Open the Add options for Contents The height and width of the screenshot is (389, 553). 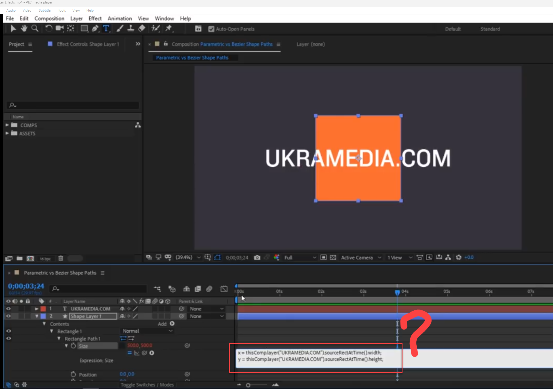coord(172,323)
